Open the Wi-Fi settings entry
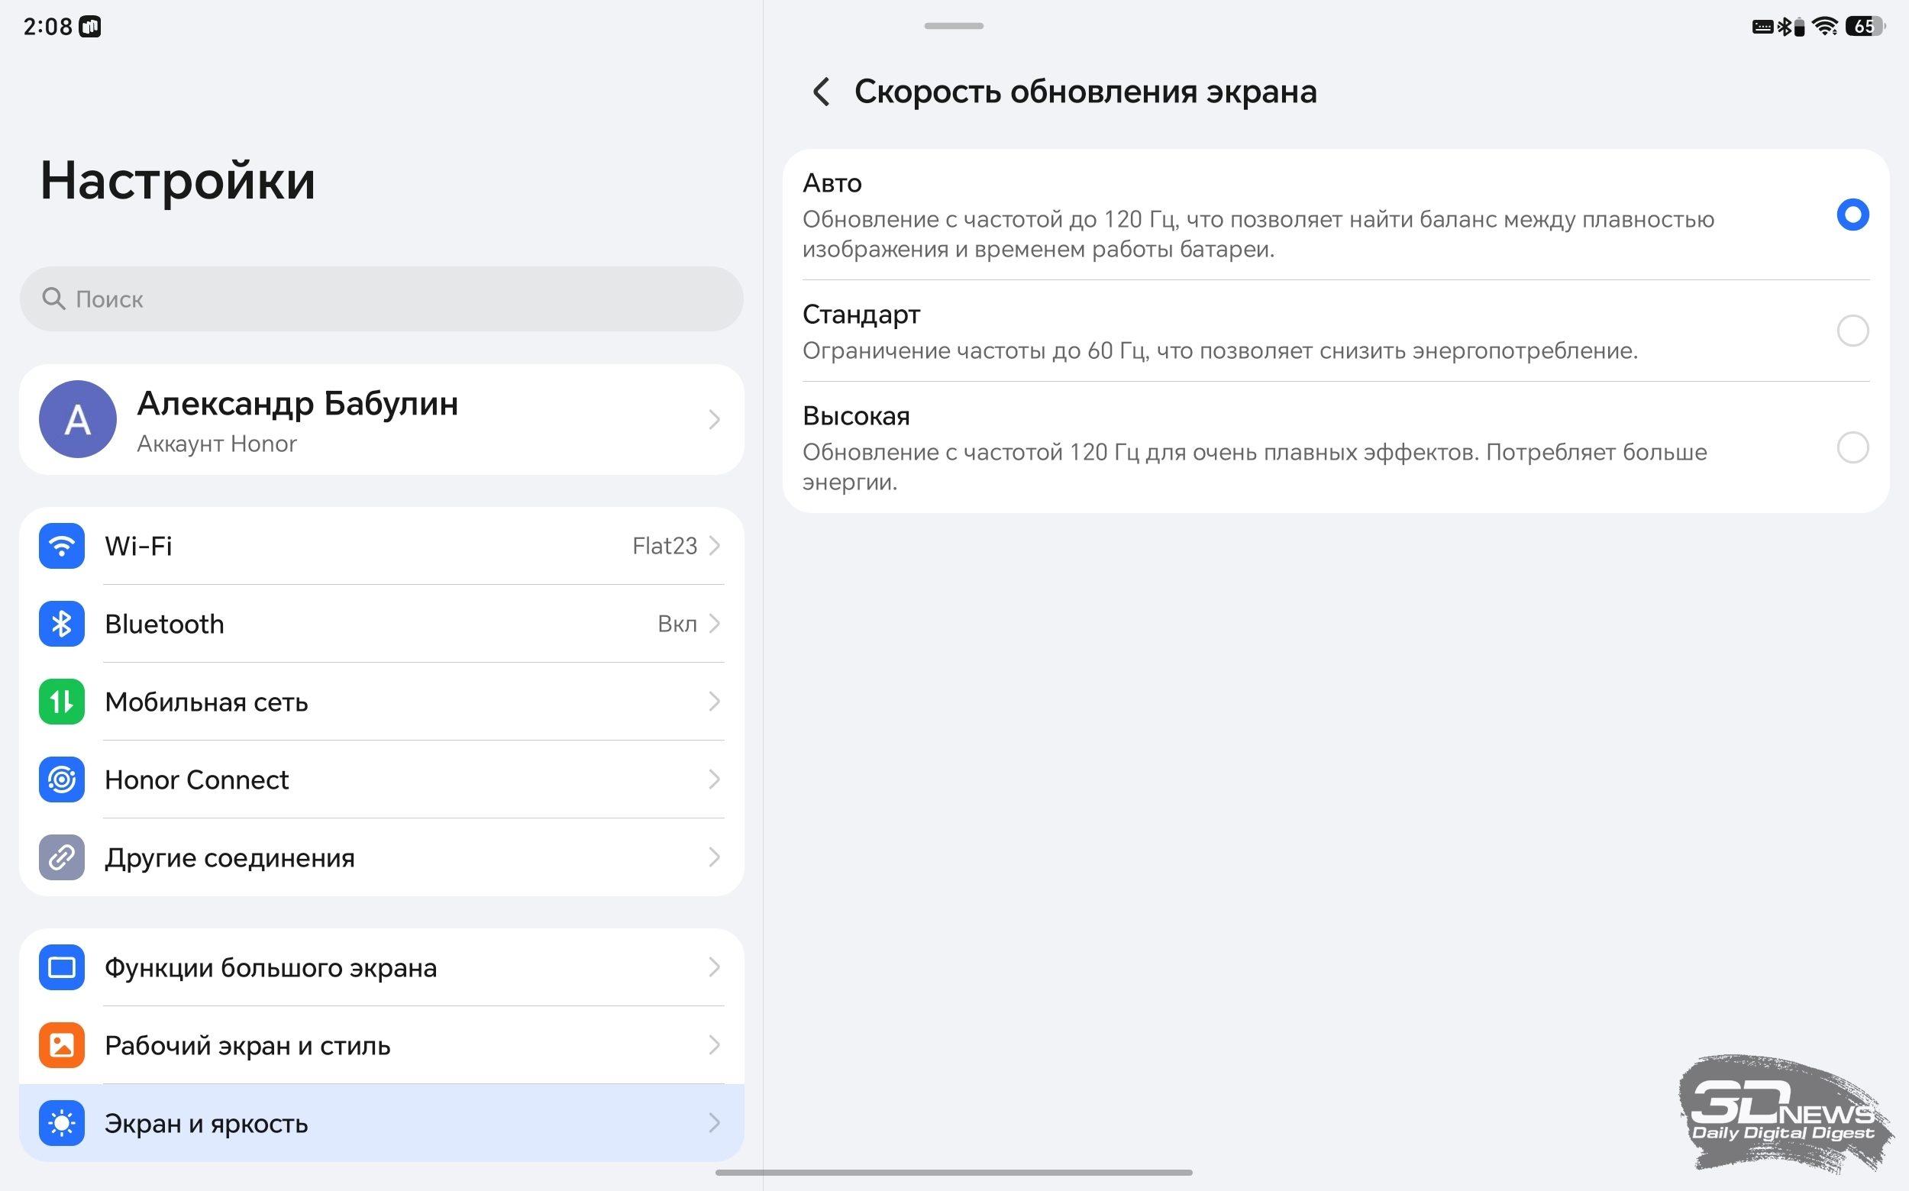This screenshot has height=1191, width=1909. [x=381, y=546]
